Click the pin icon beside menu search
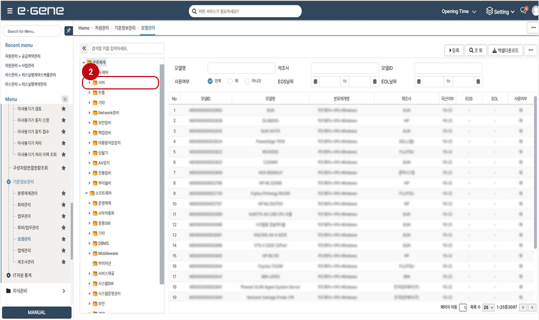This screenshot has height=320, width=539. pyautogui.click(x=68, y=31)
